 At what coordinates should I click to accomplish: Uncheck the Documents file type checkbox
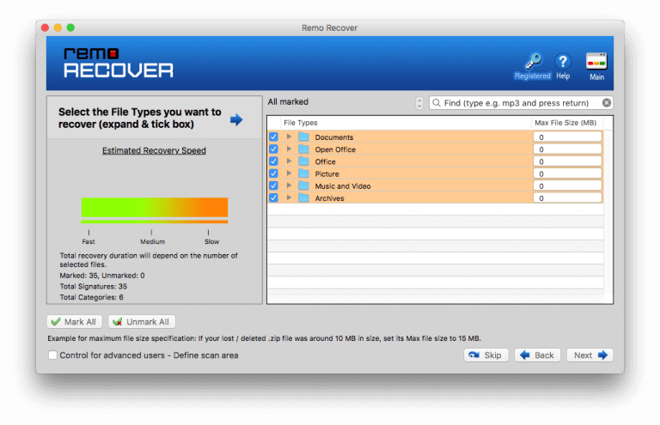274,137
